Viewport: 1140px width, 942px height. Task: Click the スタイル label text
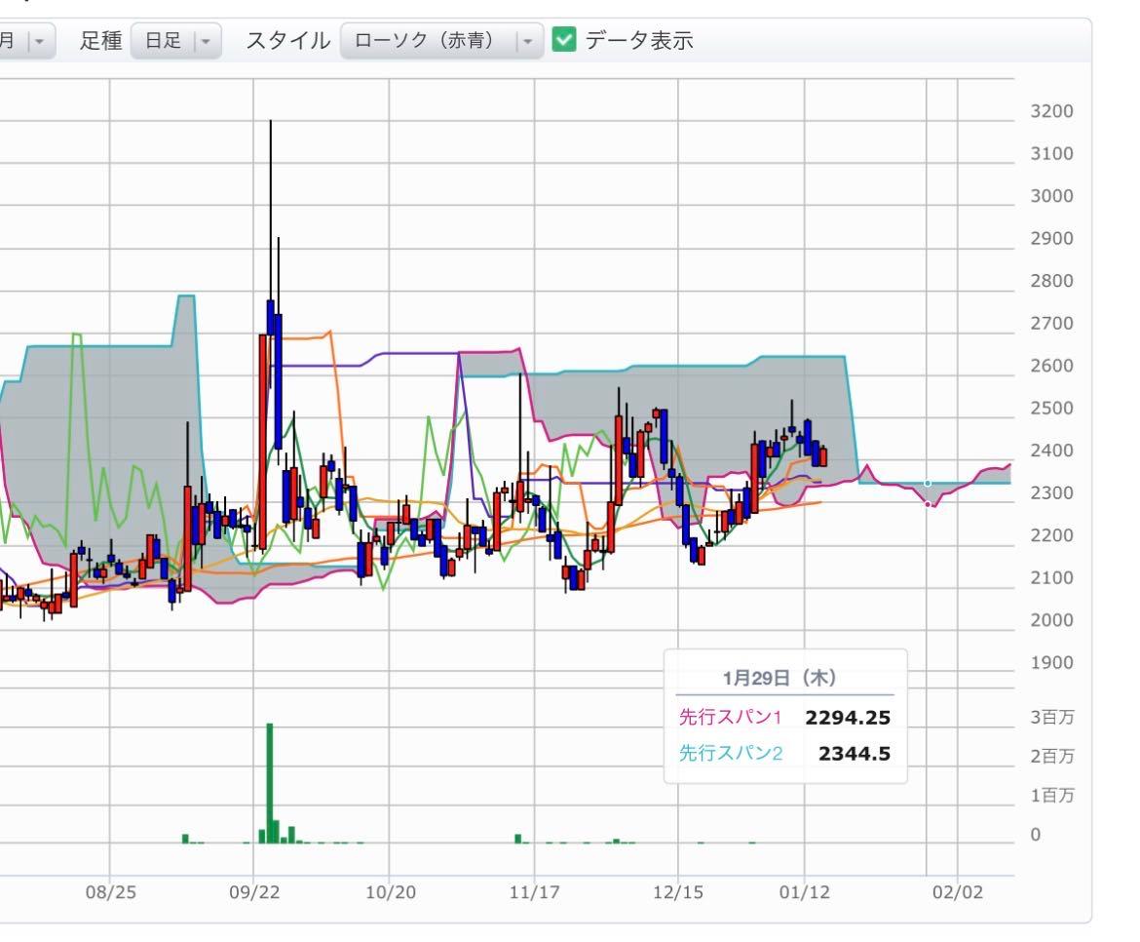pyautogui.click(x=288, y=41)
